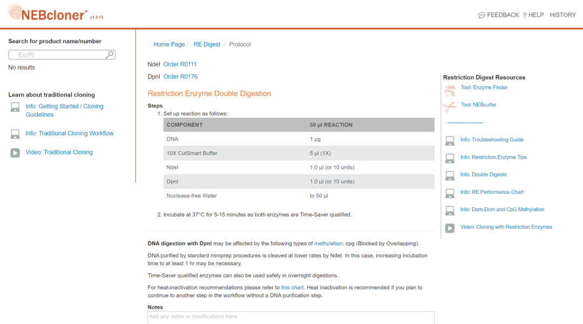Viewport: 583px width, 324px height.
Task: Click the '10X CutSmart Buffer' cell
Action: click(192, 153)
